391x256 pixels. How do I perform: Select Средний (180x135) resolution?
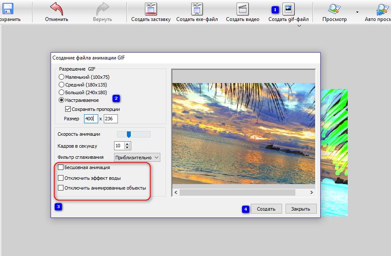[61, 85]
